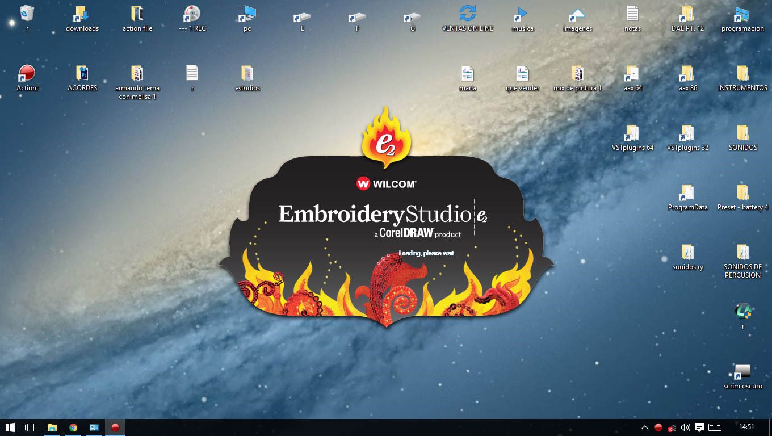Select the scrim oscuro shortcut icon
This screenshot has height=436, width=772.
click(x=742, y=372)
